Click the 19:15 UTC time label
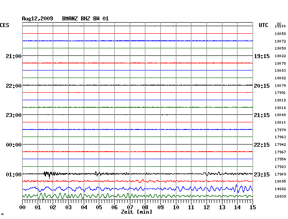Screen dimensions: 288x219 tap(262, 56)
